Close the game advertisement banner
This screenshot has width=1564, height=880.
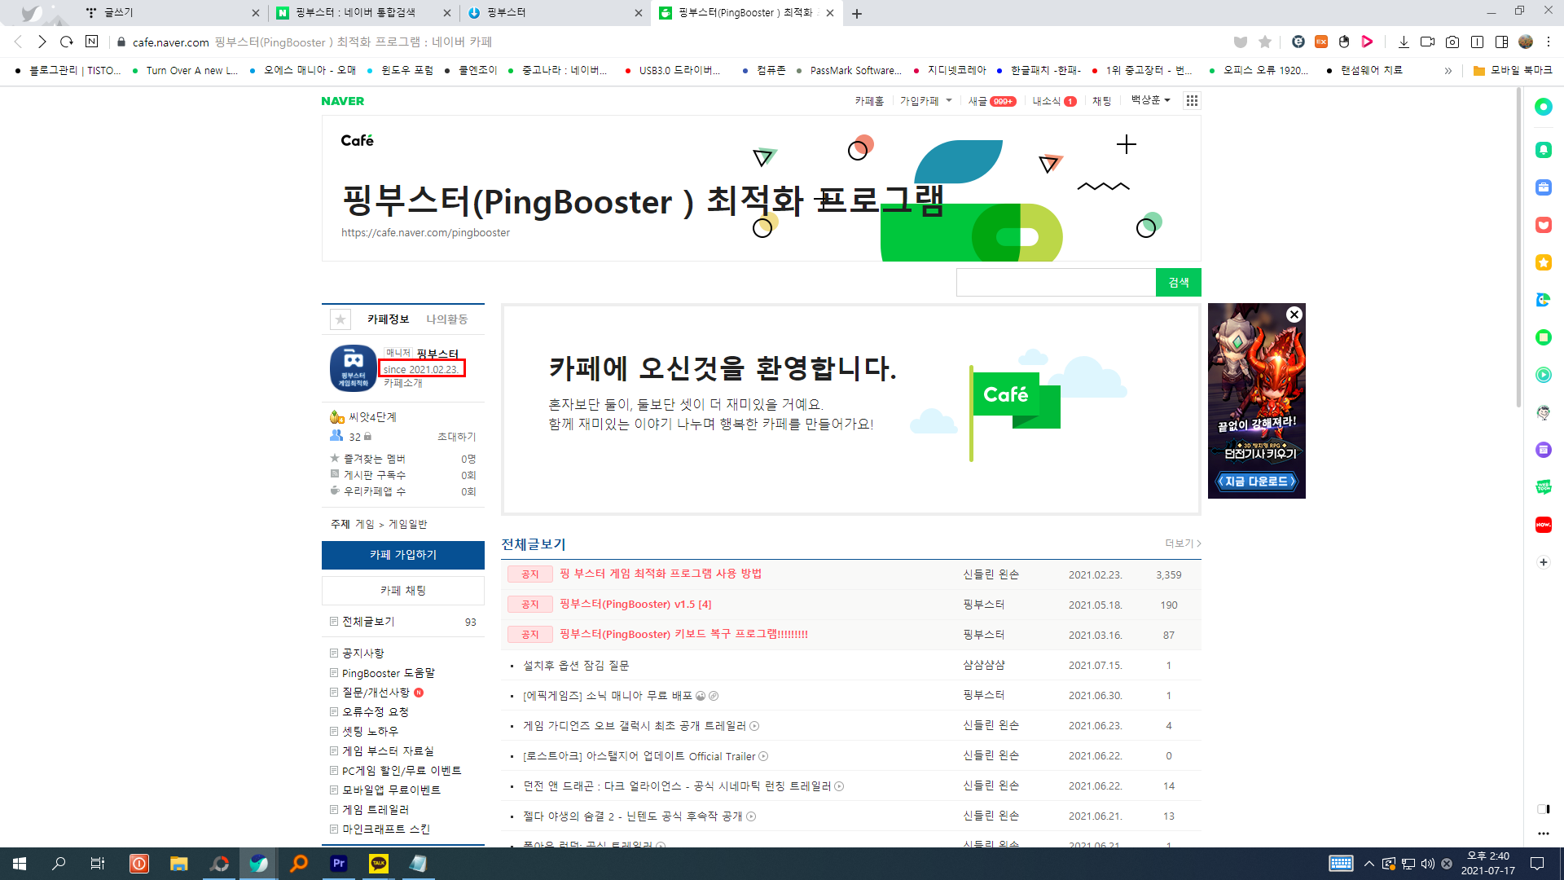pyautogui.click(x=1294, y=315)
